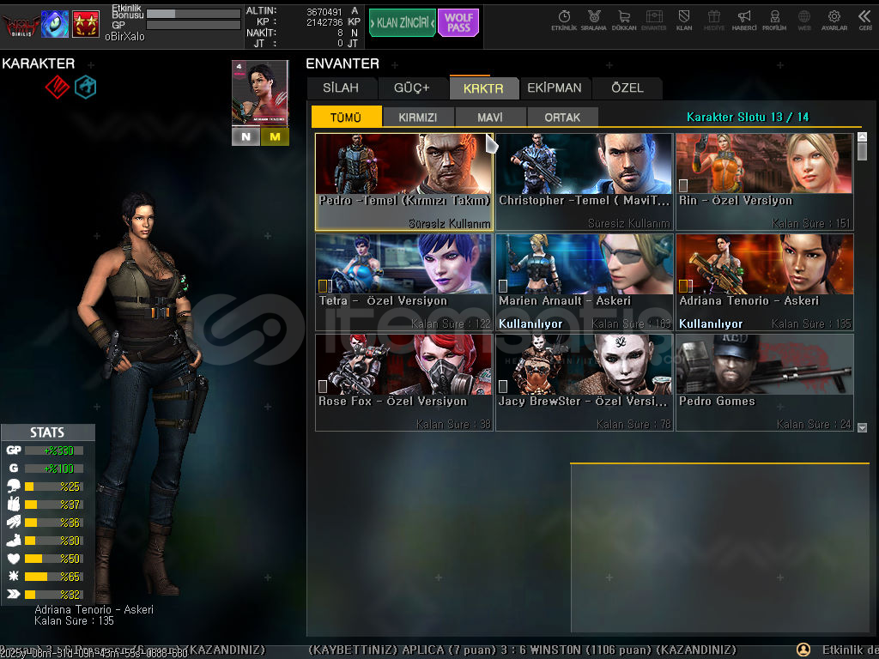Select the Rose Fox - Özel Versiyon card

(404, 383)
